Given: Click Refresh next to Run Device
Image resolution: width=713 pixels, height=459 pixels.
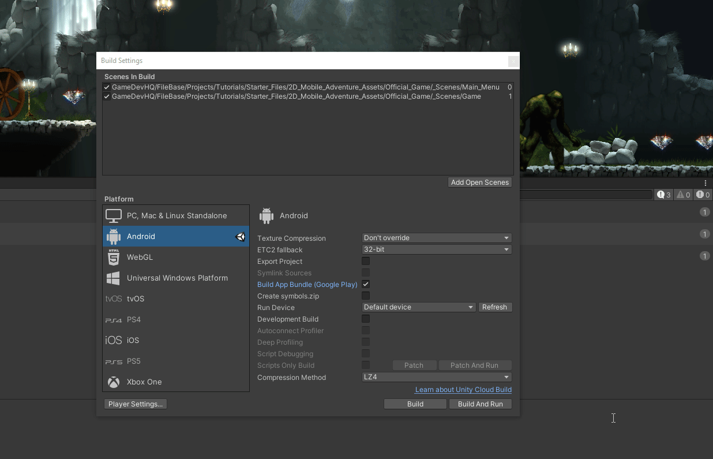Looking at the screenshot, I should [x=494, y=307].
